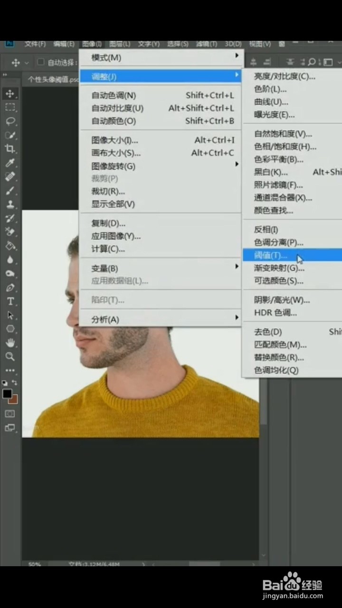Image resolution: width=342 pixels, height=608 pixels.
Task: Click the search icon in options bar
Action: pos(312,62)
